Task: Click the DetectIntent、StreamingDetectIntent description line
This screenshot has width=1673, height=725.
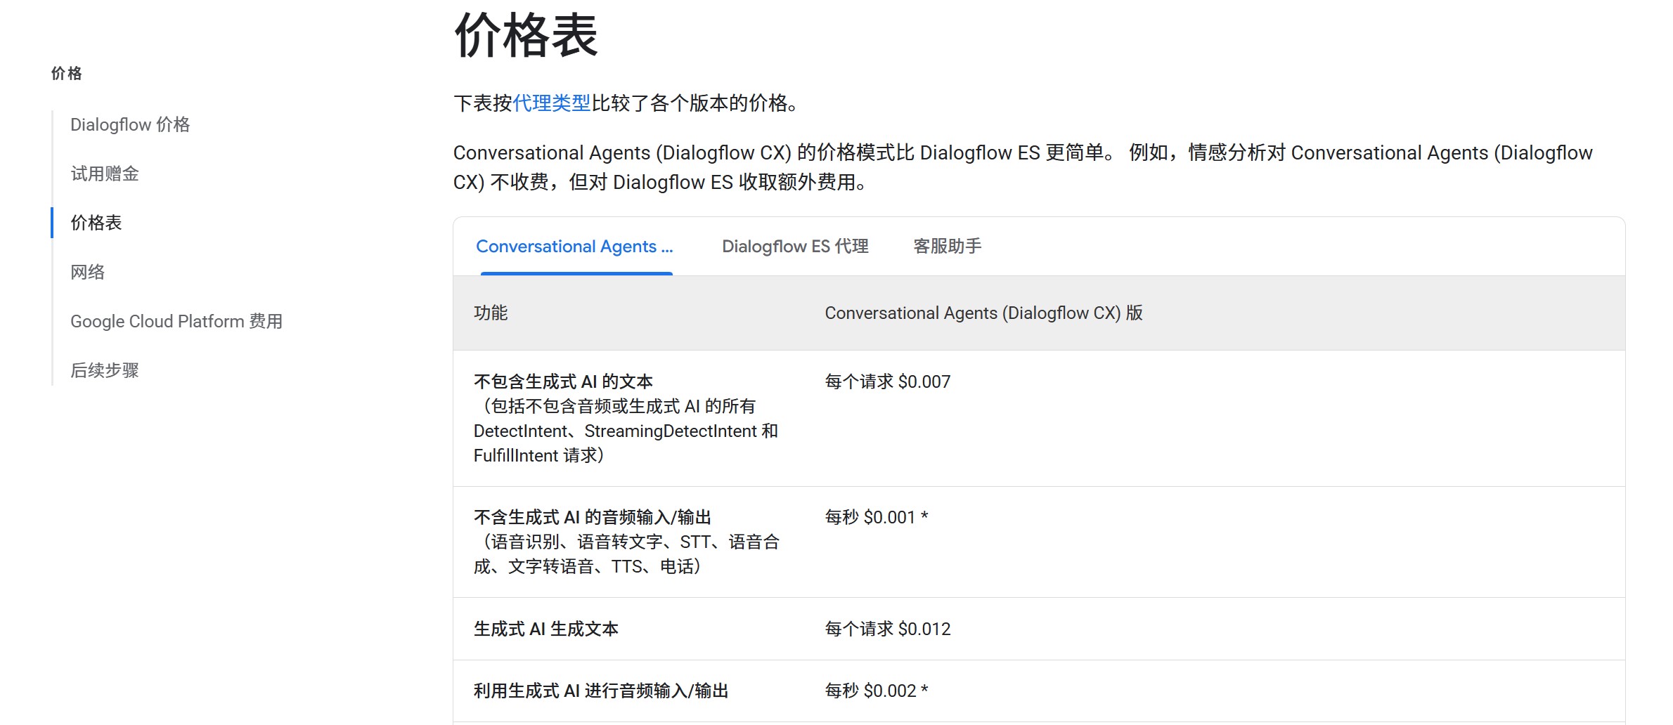Action: click(626, 431)
